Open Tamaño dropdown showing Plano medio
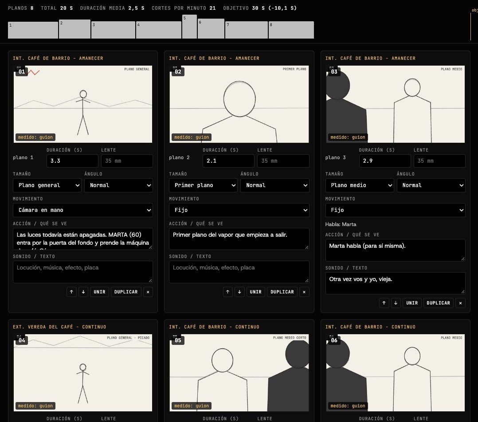 tap(360, 185)
